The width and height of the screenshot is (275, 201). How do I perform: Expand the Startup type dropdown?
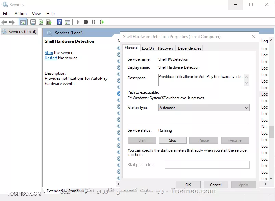point(204,108)
